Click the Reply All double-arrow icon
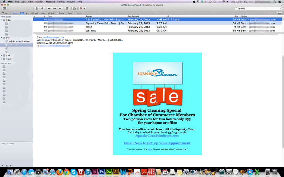The height and width of the screenshot is (177, 284). (x=55, y=9)
